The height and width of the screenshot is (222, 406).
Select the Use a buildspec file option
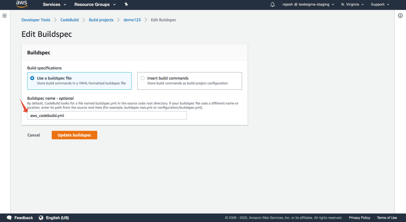pos(32,78)
